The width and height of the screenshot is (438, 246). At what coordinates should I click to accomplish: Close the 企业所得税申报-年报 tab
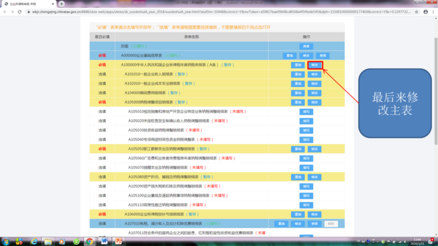click(53, 4)
